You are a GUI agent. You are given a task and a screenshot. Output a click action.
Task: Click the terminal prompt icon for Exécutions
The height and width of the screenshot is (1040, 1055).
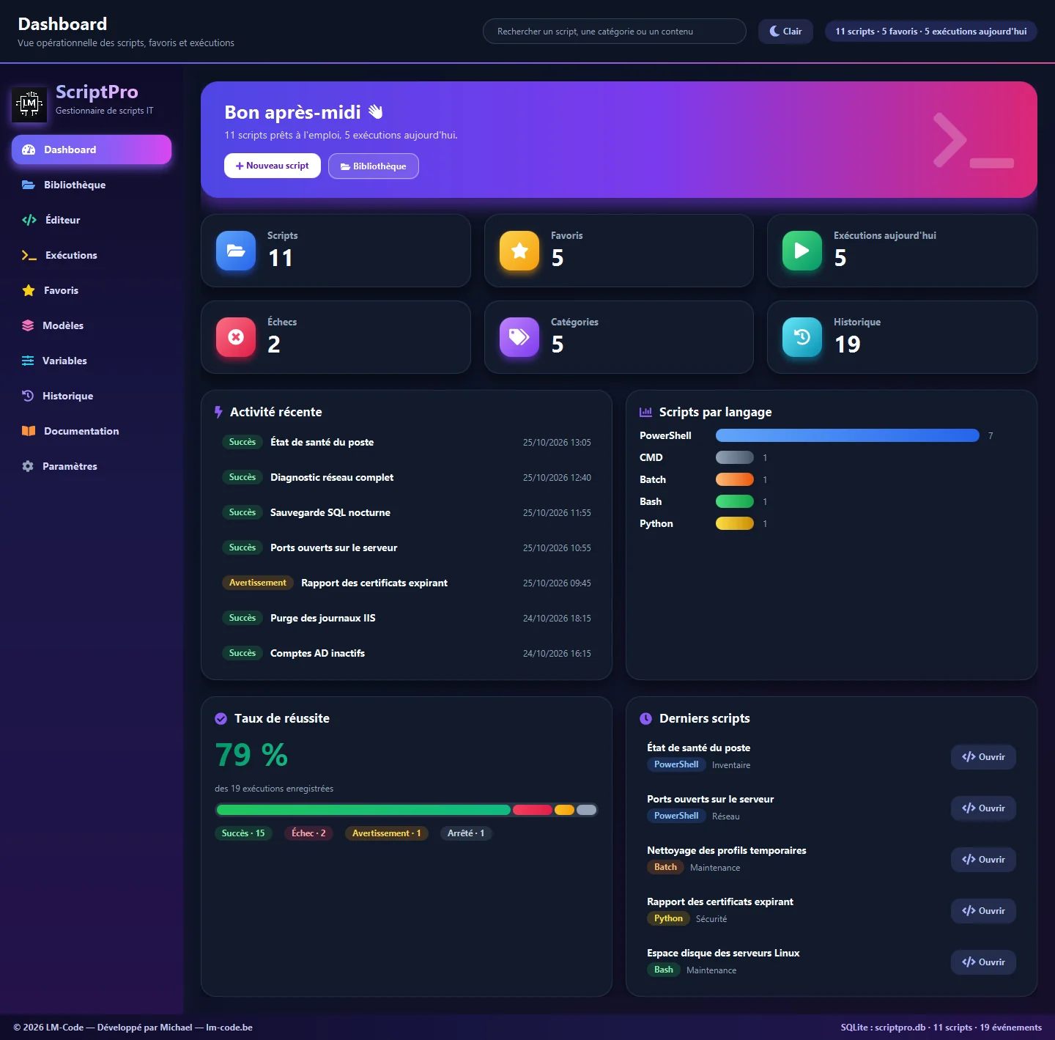click(29, 255)
